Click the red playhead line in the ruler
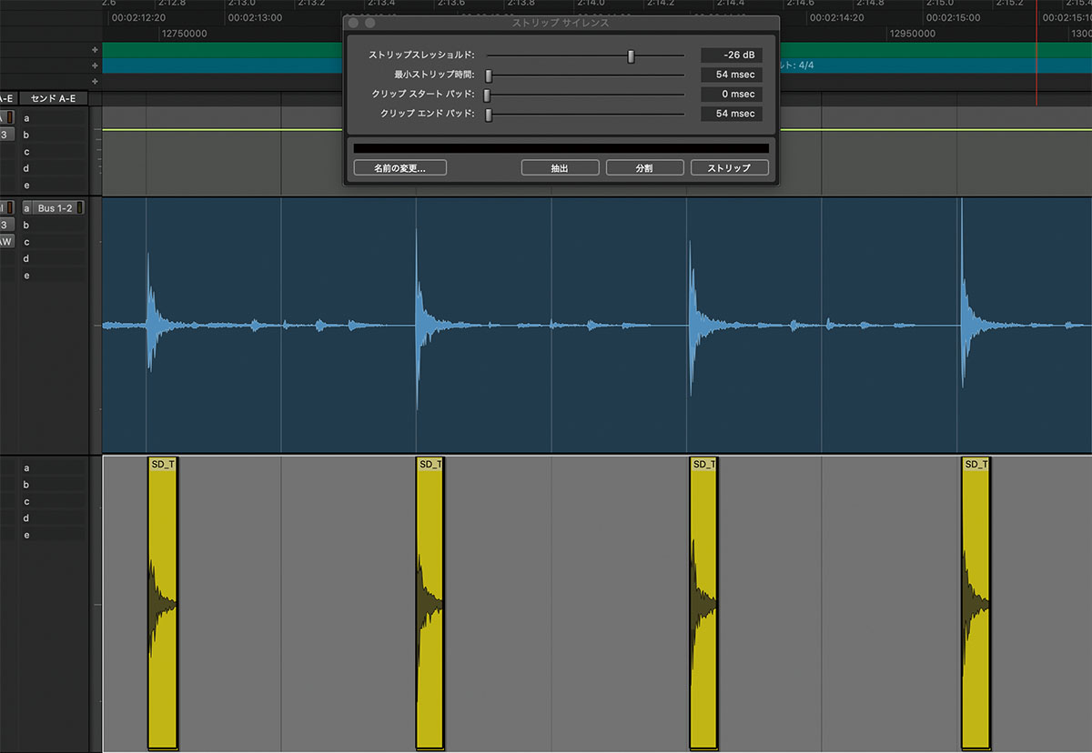 pos(1036,52)
